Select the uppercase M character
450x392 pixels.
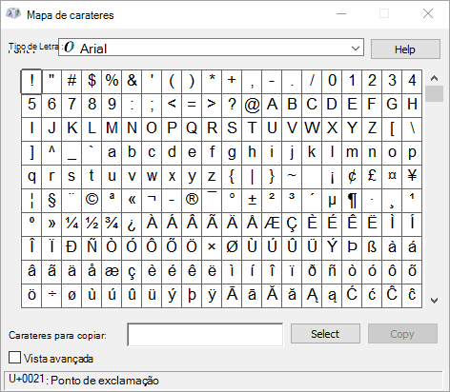click(112, 129)
